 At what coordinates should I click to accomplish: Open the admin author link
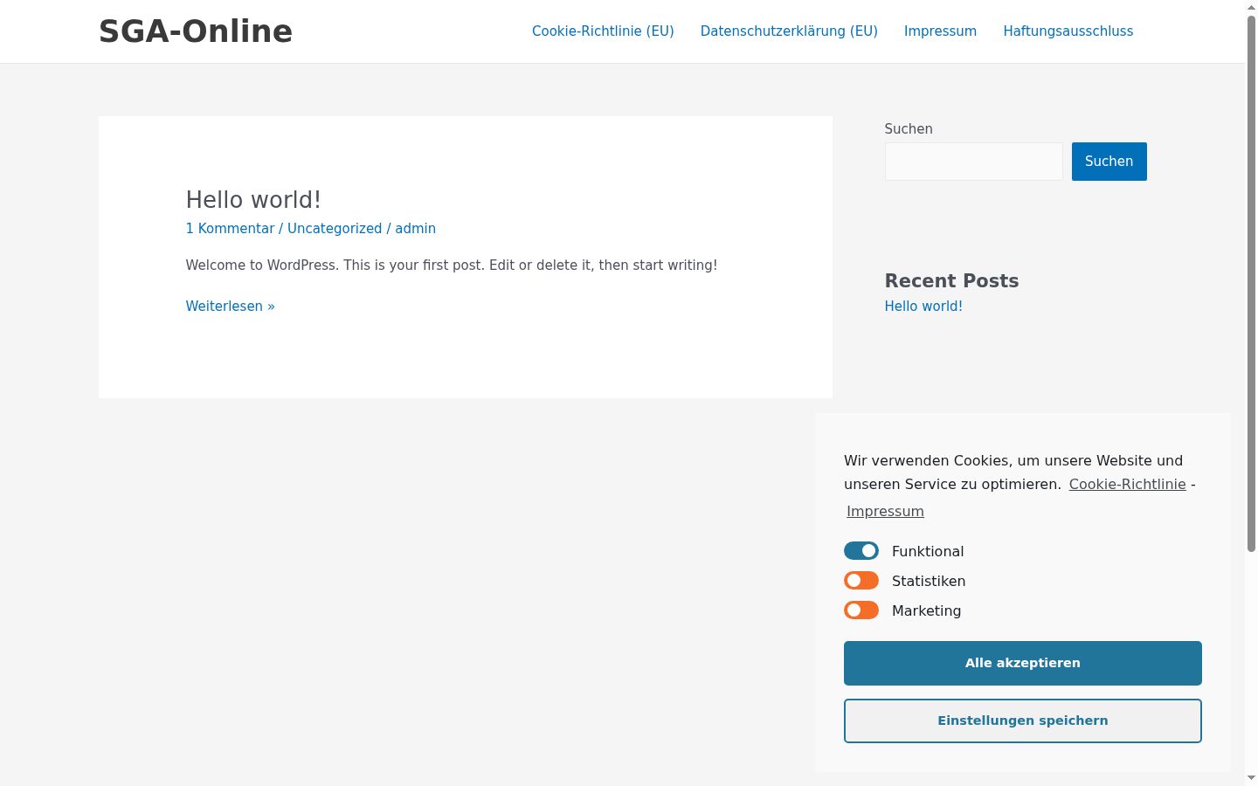[x=415, y=229]
